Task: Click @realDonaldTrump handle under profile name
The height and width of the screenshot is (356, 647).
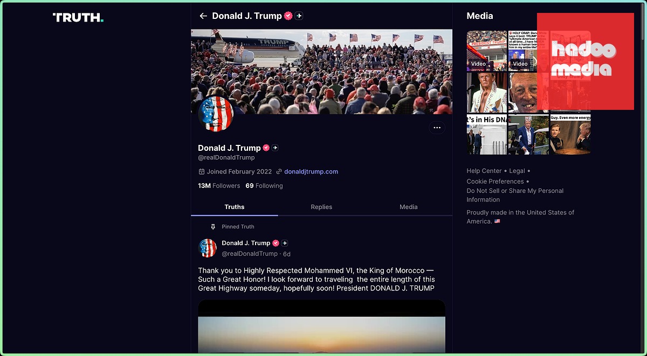Action: [x=226, y=158]
